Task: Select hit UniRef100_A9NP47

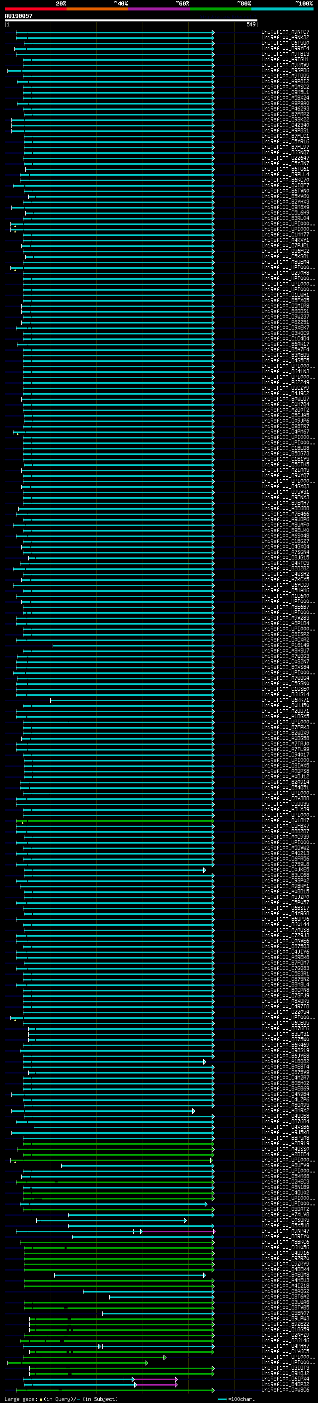Action: (x=285, y=1231)
